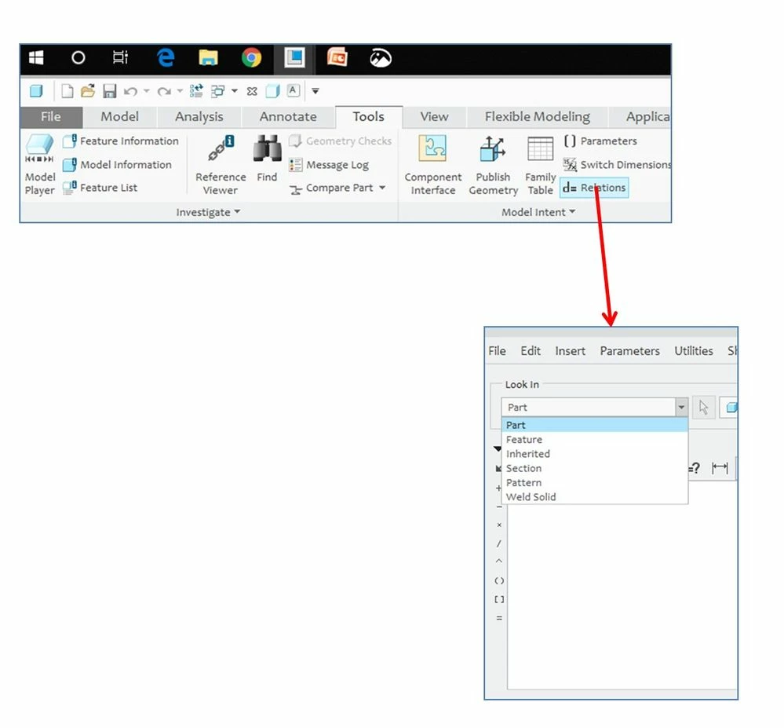Open the Message Log
Viewport: 784px width, 728px height.
(x=329, y=165)
